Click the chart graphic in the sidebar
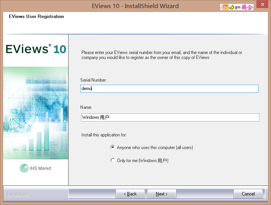Image resolution: width=271 pixels, height=205 pixels. [36, 115]
